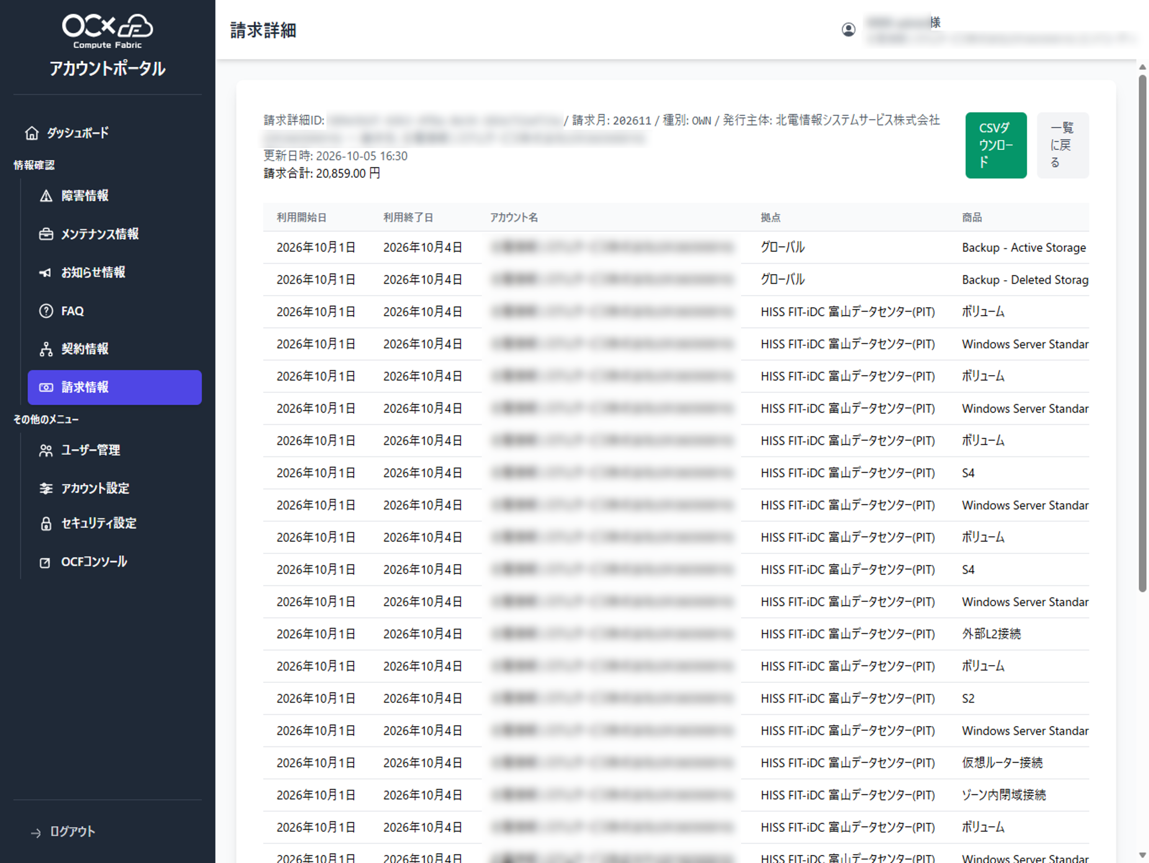Image resolution: width=1149 pixels, height=863 pixels.
Task: Click the ログアウト arrow icon
Action: (x=36, y=833)
